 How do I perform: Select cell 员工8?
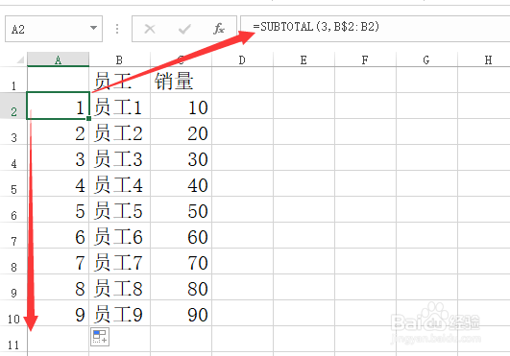point(119,287)
